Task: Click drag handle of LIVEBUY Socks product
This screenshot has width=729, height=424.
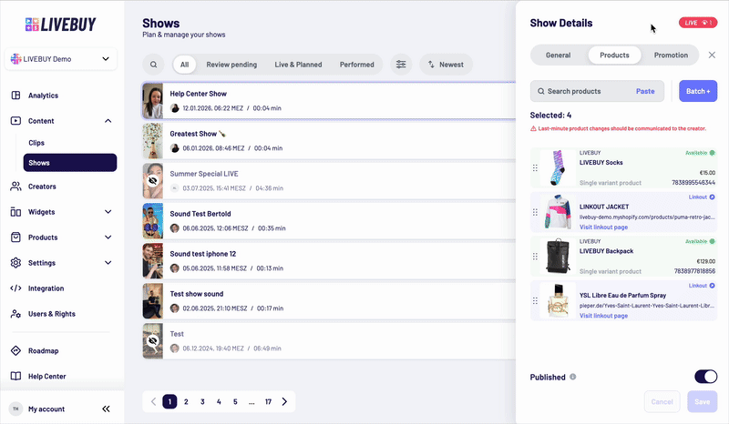Action: (535, 167)
